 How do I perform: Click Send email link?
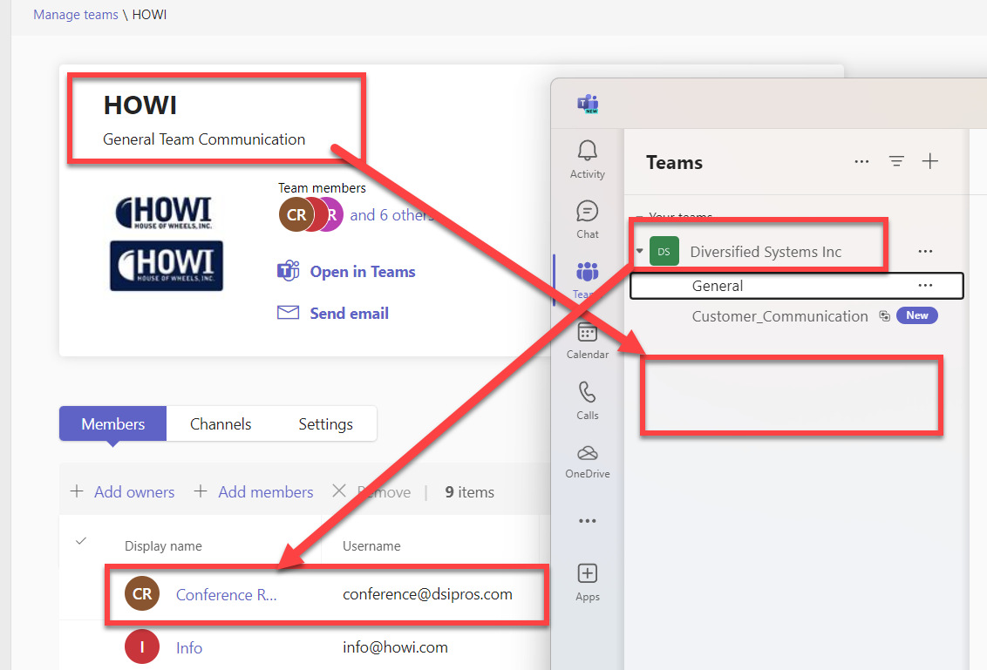[350, 314]
